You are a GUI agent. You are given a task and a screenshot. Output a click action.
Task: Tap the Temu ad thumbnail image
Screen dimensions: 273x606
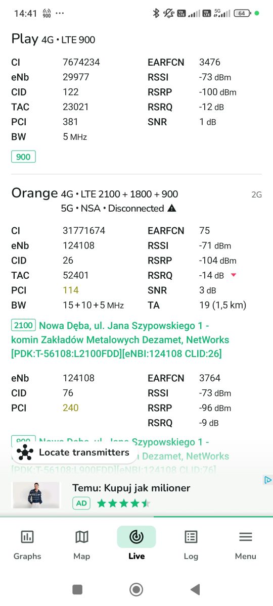(36, 495)
